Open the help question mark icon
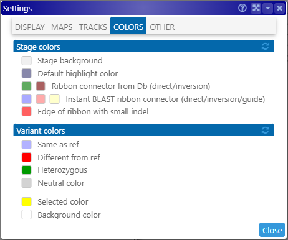The image size is (288, 240). tap(242, 8)
